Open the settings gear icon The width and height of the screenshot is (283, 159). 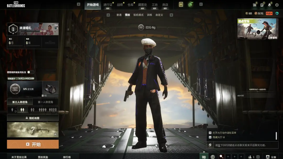tap(277, 5)
